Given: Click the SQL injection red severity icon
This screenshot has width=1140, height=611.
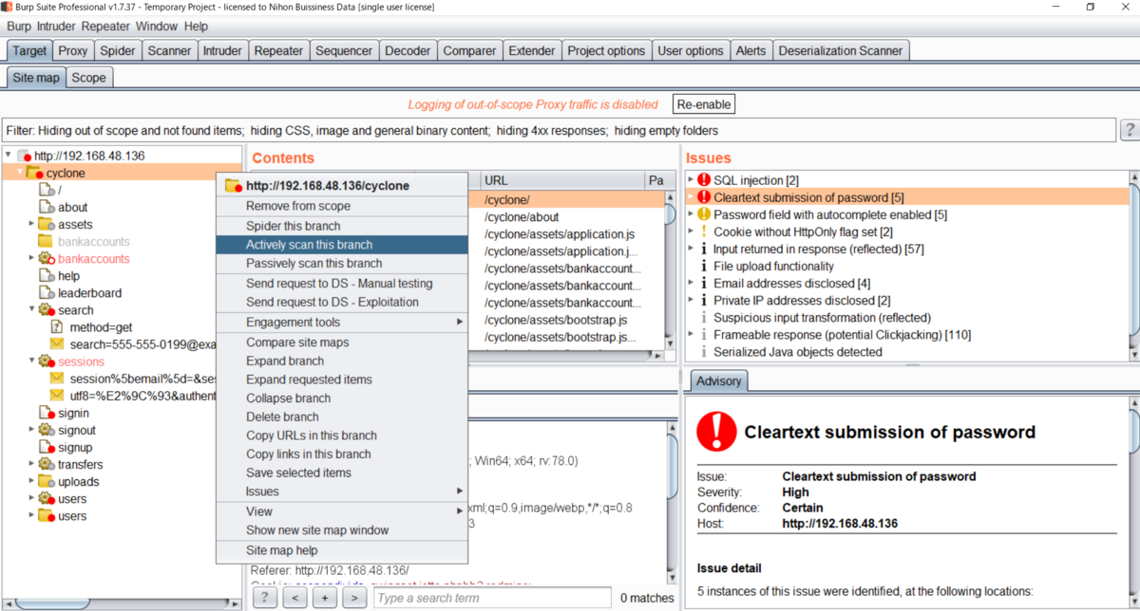Looking at the screenshot, I should click(x=704, y=180).
